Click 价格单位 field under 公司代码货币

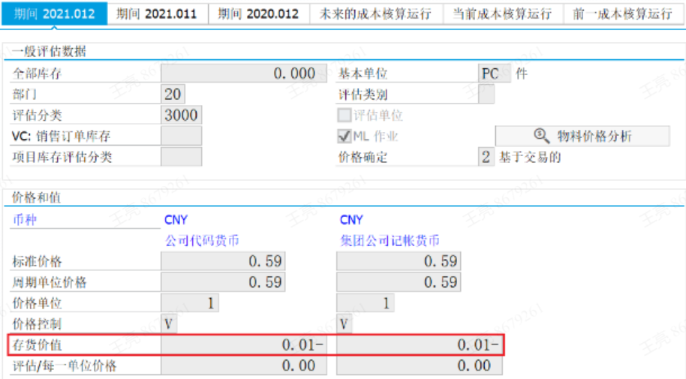pyautogui.click(x=190, y=303)
